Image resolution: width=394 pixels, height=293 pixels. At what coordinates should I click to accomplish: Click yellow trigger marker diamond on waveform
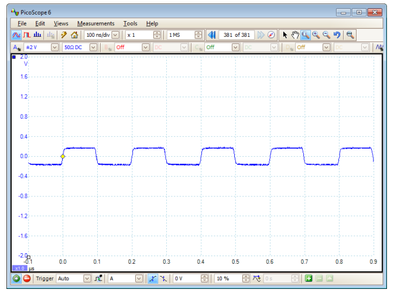pos(63,156)
